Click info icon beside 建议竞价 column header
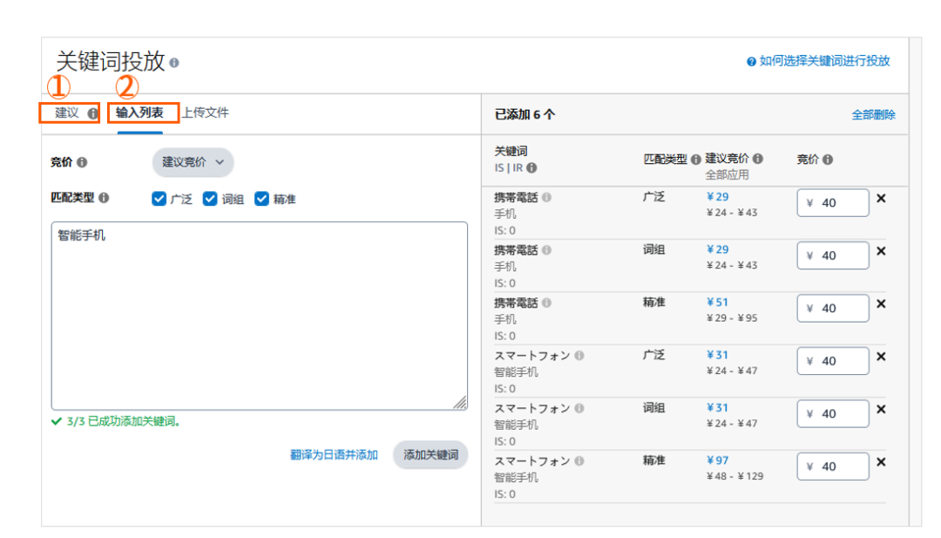Viewport: 941px width, 538px height. 758,159
